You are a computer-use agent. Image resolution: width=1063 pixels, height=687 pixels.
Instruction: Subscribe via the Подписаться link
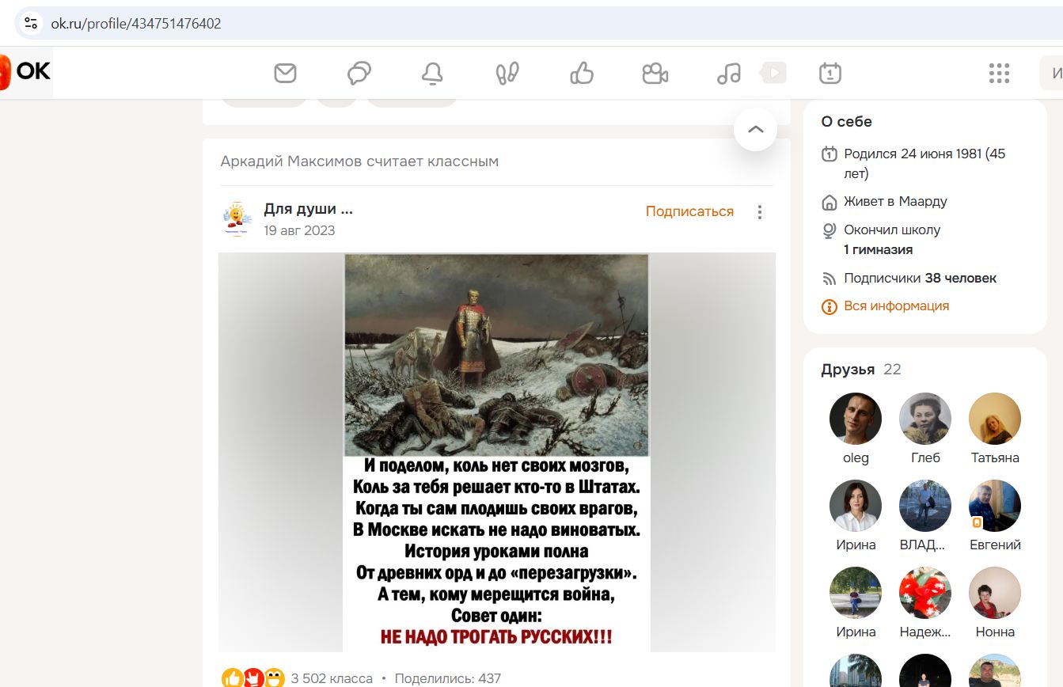689,211
